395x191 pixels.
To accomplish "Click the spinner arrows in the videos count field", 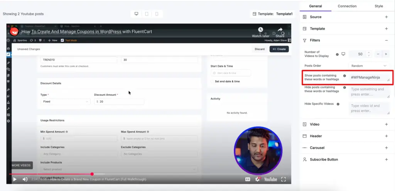I will 369,54.
